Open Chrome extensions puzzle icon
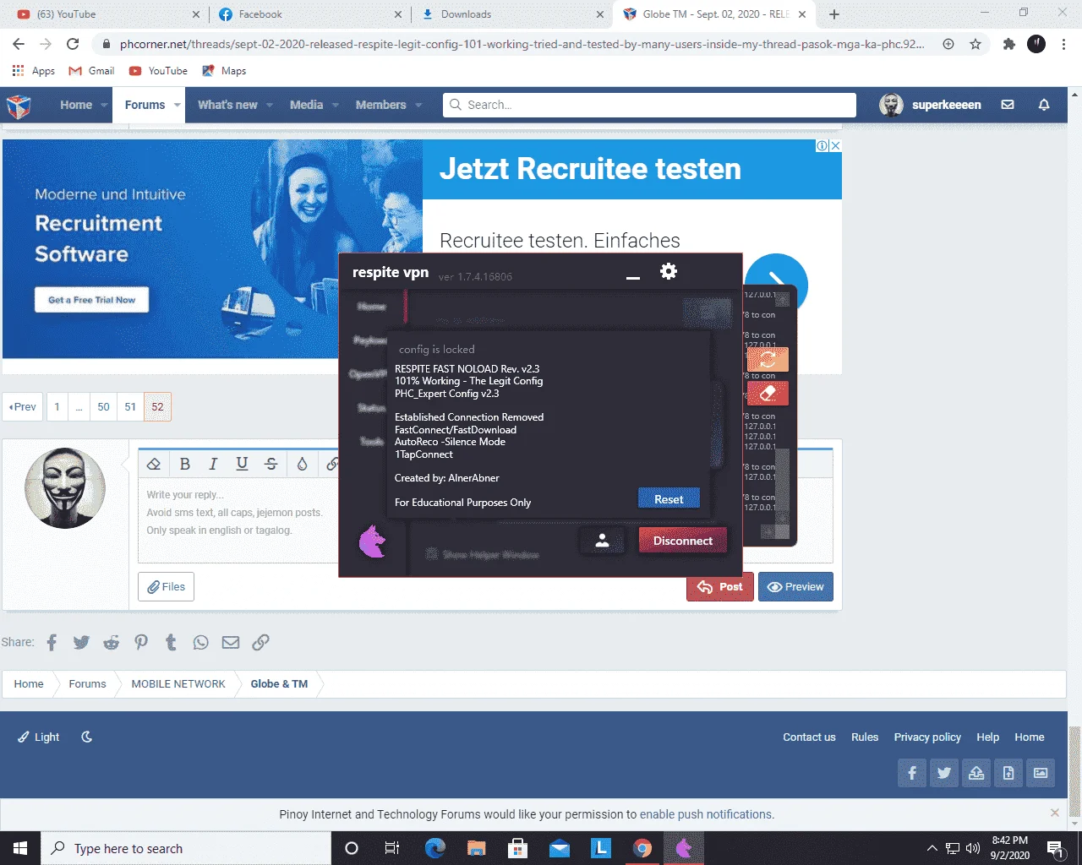Image resolution: width=1082 pixels, height=865 pixels. (x=1008, y=44)
